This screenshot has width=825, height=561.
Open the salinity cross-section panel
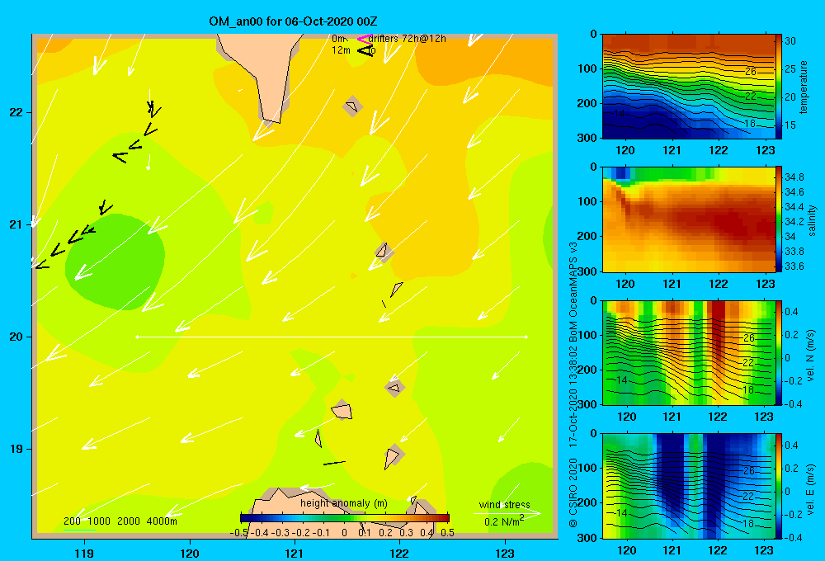pos(688,219)
